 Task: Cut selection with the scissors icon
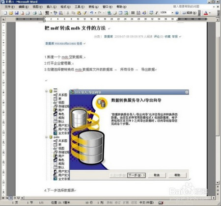tap(68, 13)
